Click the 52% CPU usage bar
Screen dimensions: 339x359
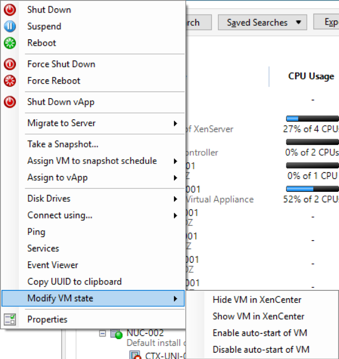click(x=312, y=188)
